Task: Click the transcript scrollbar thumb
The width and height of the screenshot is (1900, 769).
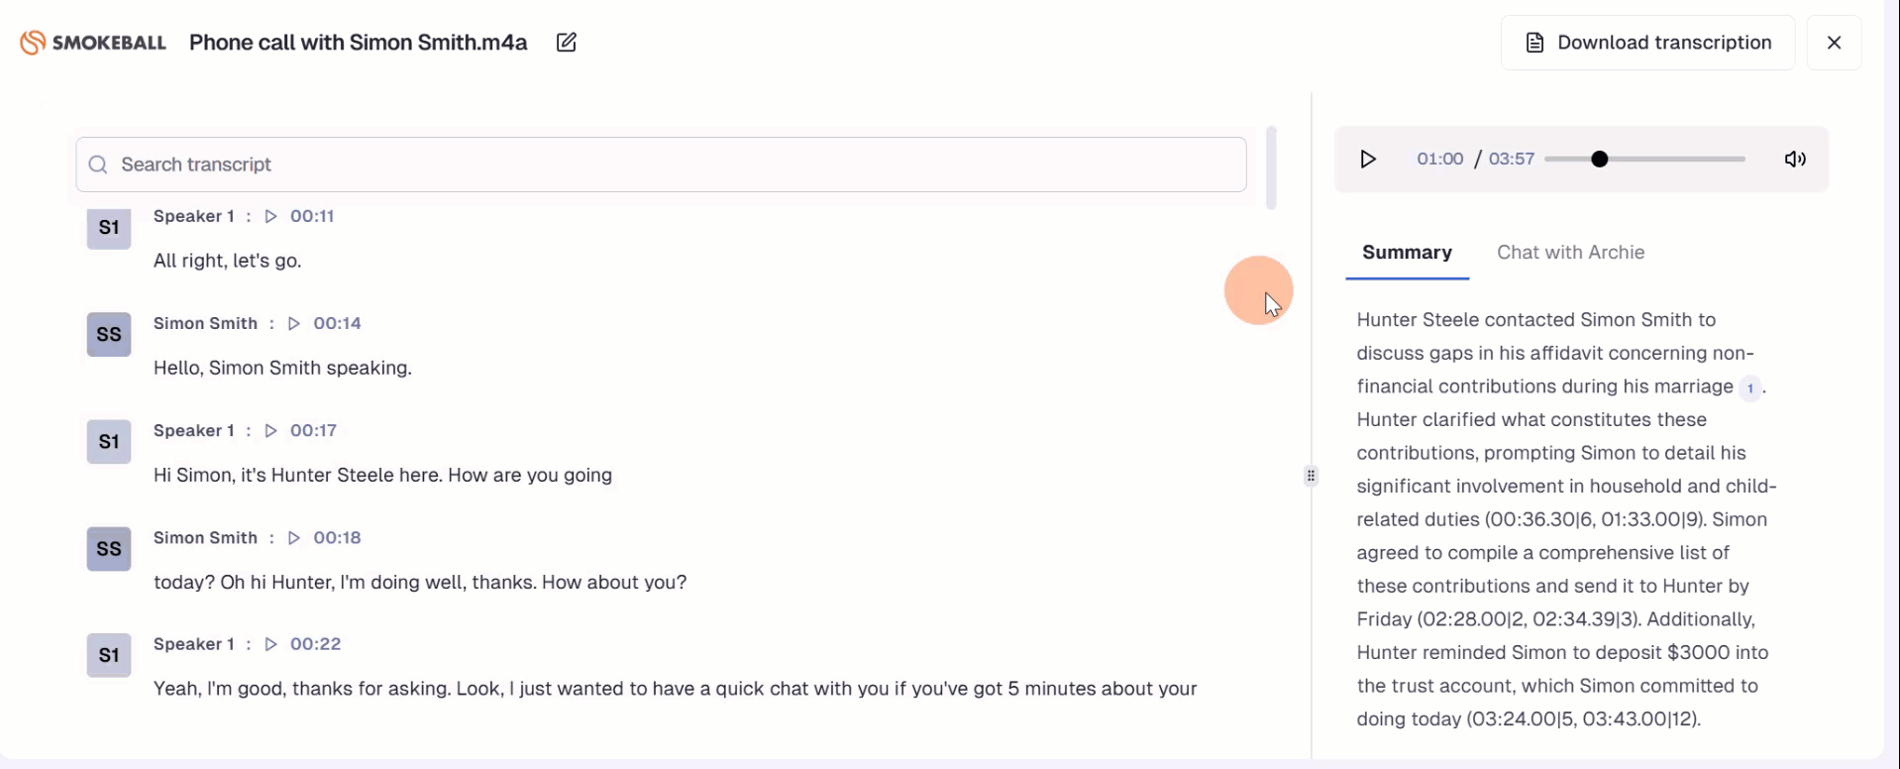Action: pyautogui.click(x=1271, y=168)
